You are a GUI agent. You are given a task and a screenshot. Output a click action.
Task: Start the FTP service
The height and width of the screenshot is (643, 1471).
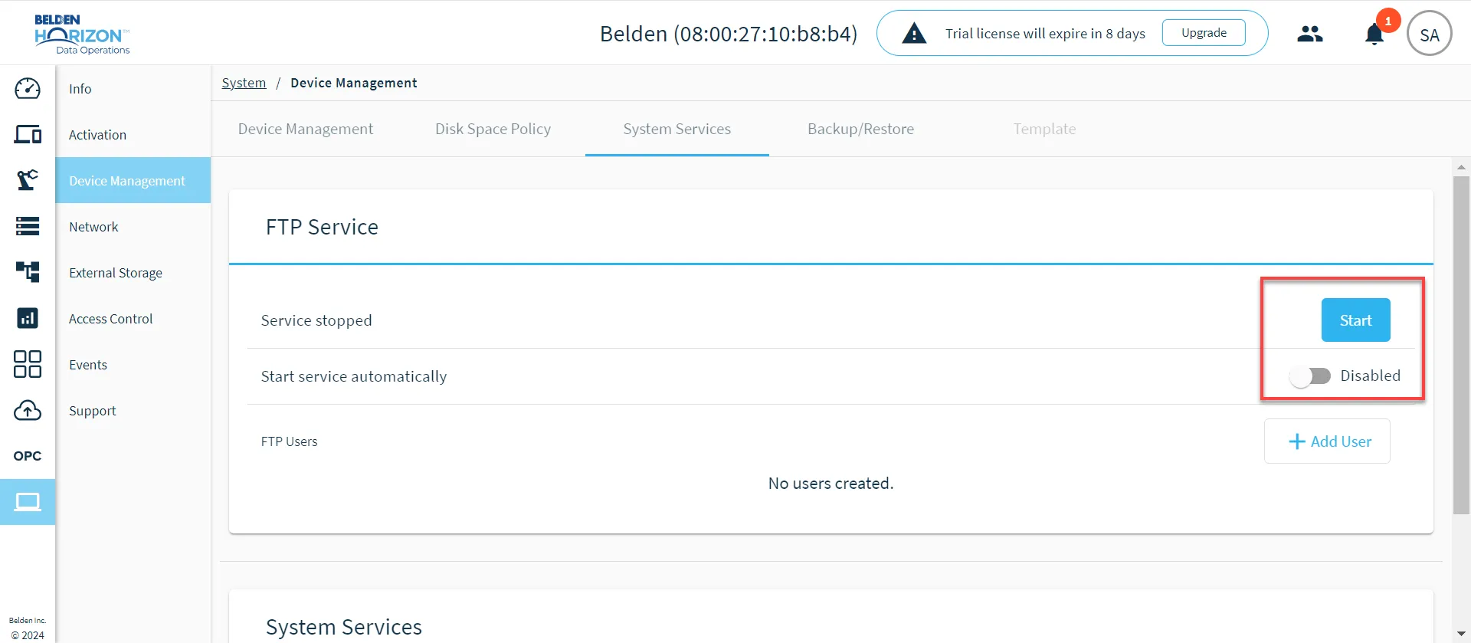tap(1355, 320)
